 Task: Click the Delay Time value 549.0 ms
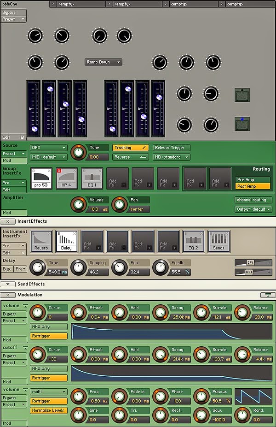click(x=57, y=272)
